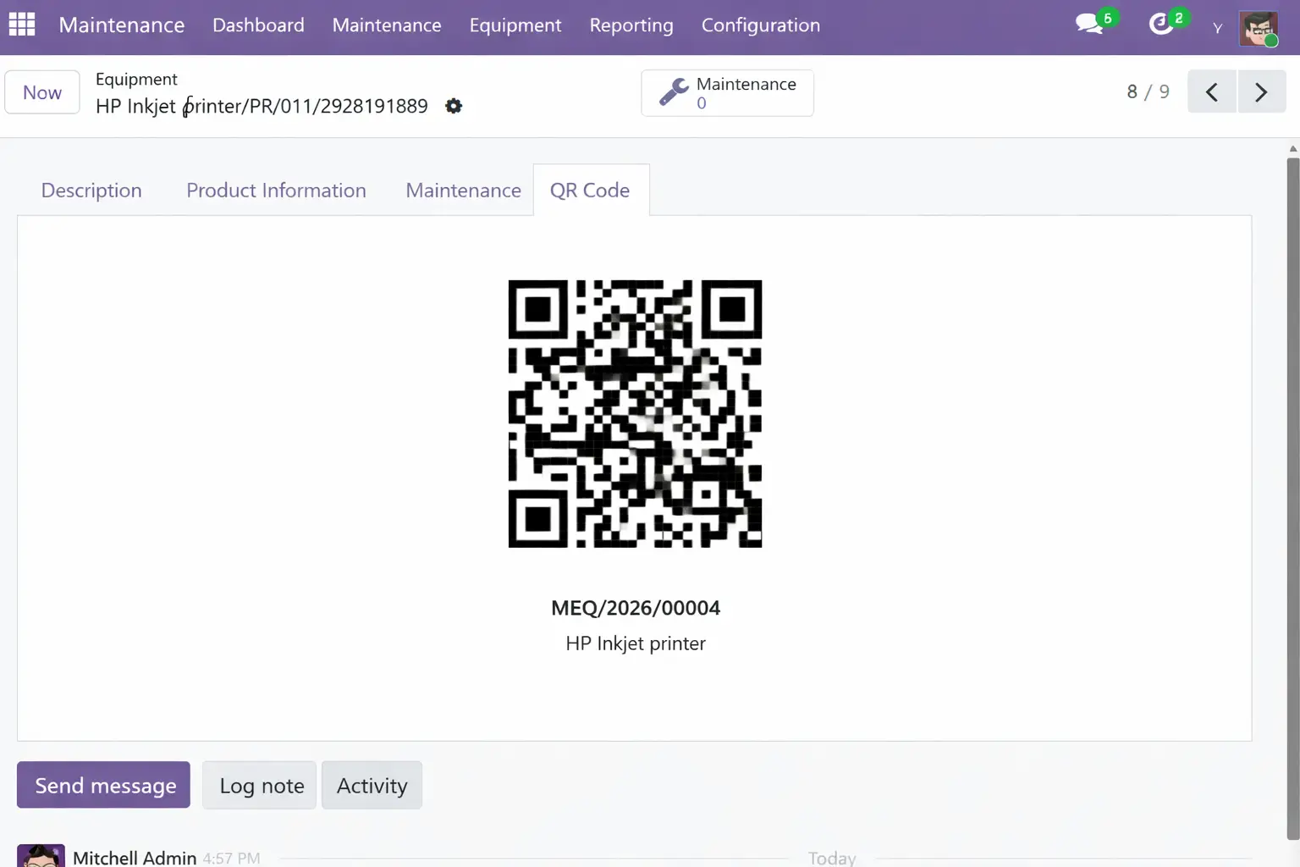This screenshot has width=1300, height=867.
Task: Open the Maintenance tab of the form
Action: pyautogui.click(x=463, y=190)
